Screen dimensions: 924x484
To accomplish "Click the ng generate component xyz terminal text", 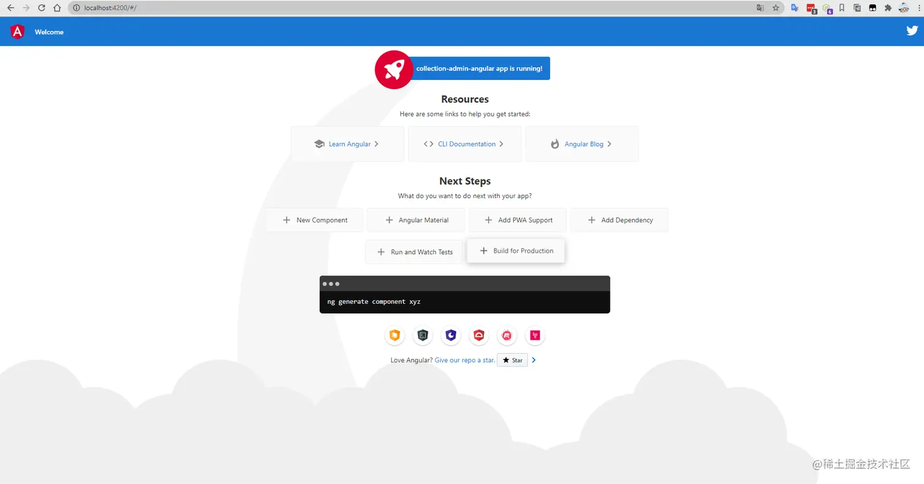I will 374,302.
